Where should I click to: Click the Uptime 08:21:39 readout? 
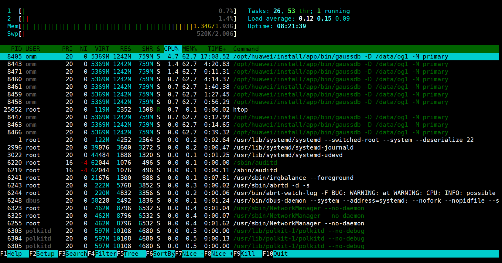pyautogui.click(x=277, y=26)
